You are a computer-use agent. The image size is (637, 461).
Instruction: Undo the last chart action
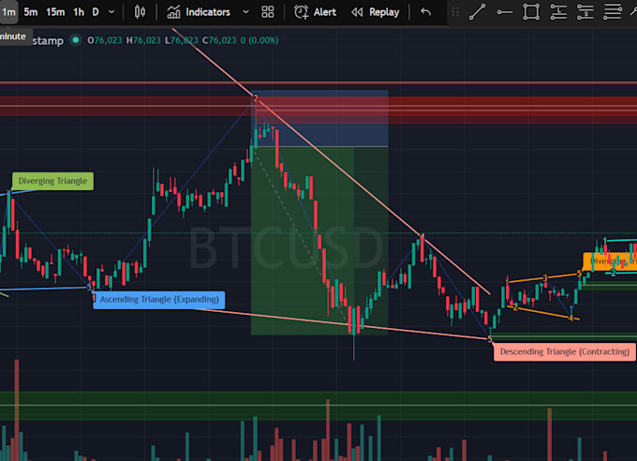(x=425, y=12)
